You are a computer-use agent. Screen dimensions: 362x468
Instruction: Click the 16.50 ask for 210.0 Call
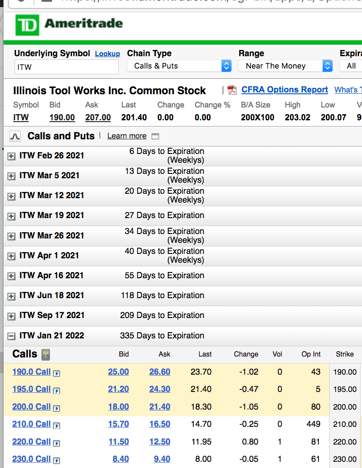pyautogui.click(x=160, y=424)
